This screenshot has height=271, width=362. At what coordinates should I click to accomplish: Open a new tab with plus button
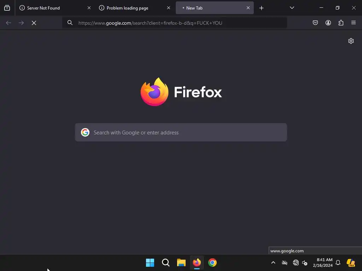pyautogui.click(x=261, y=8)
